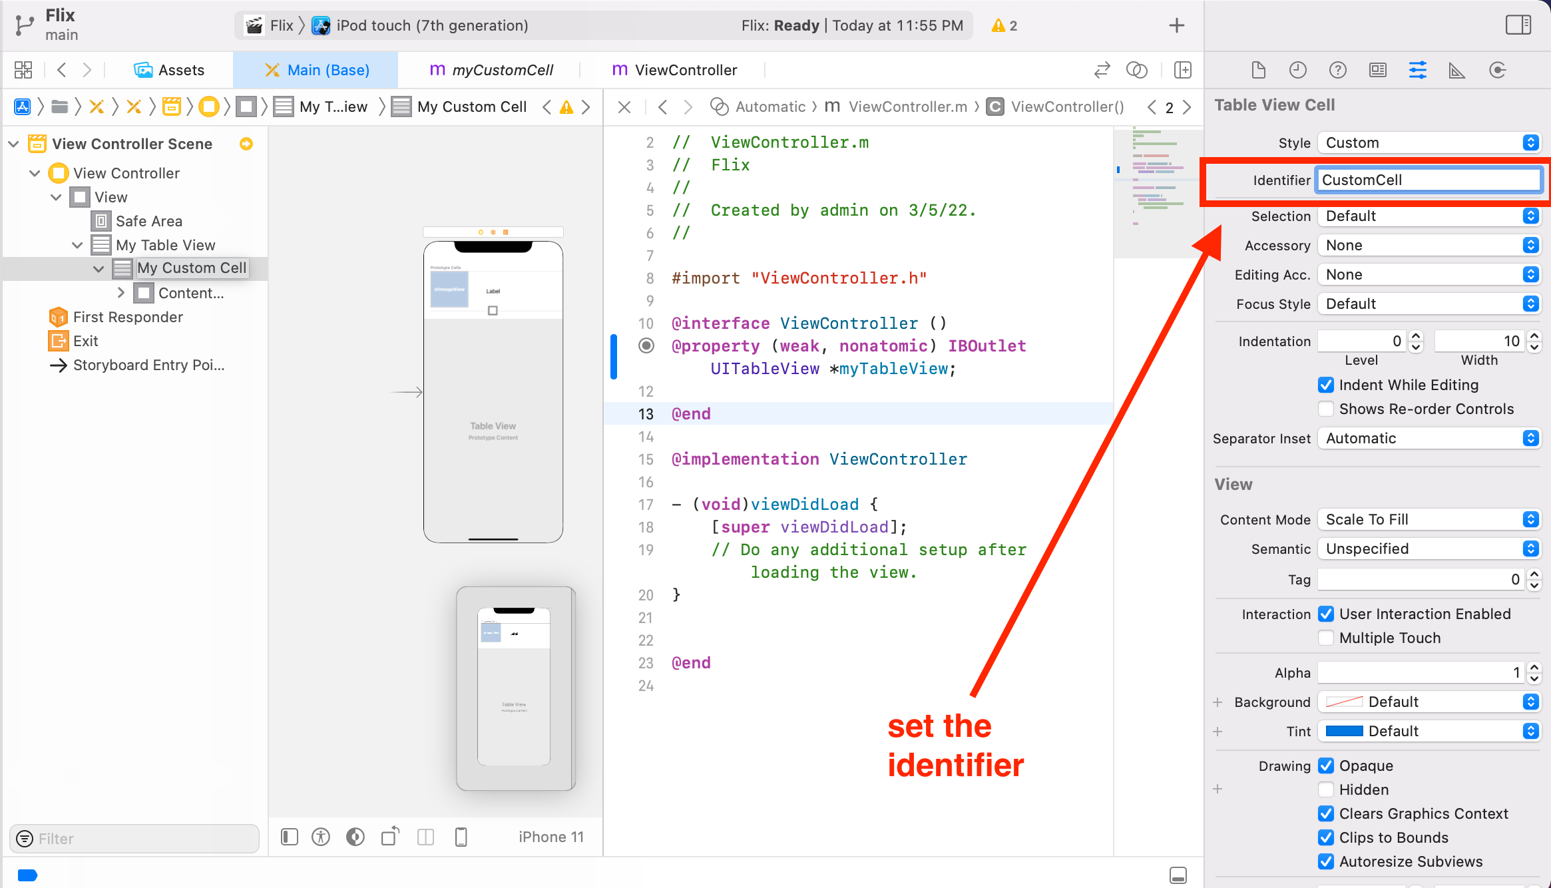Switch to the Assets tab
This screenshot has width=1551, height=888.
[169, 70]
